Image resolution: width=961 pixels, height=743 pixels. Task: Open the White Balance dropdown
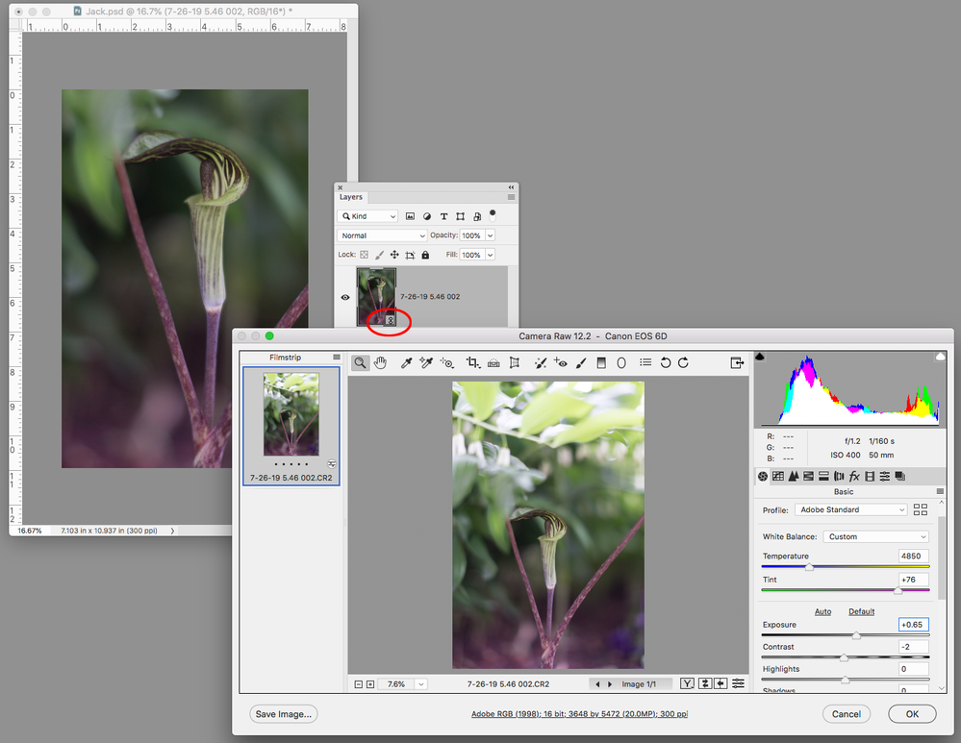tap(875, 536)
